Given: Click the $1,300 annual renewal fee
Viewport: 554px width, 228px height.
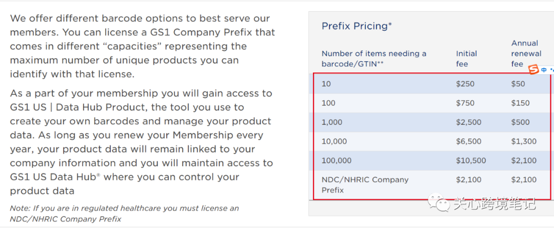Looking at the screenshot, I should pos(524,142).
